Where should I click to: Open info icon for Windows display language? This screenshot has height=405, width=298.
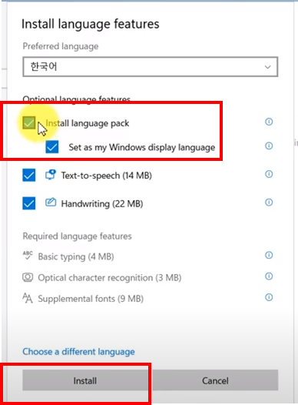269,146
